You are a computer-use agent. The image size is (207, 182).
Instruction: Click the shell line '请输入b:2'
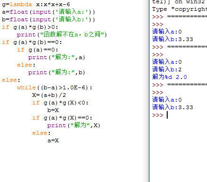(x=167, y=69)
